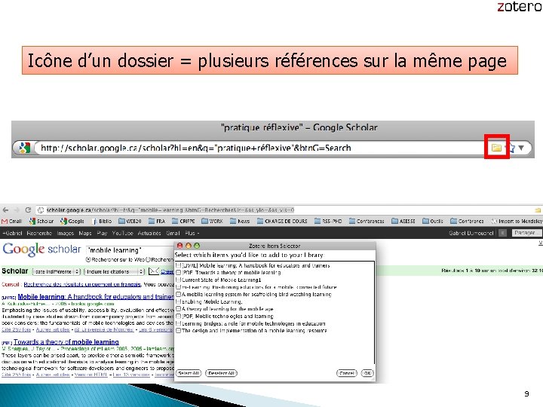
Task: Open the 'date indifférente' dropdown
Action: tap(57, 271)
